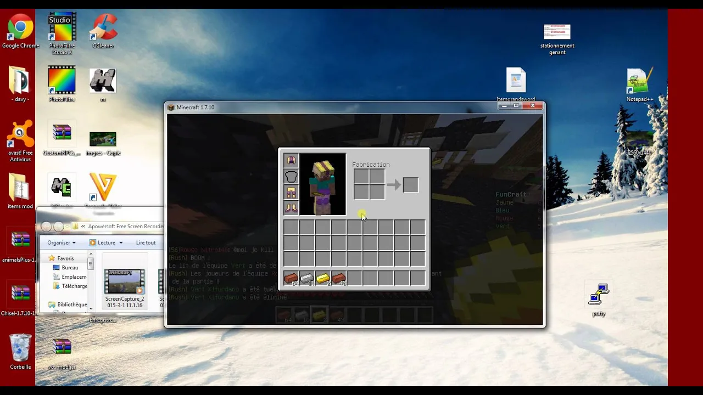
Task: Click the Explorer forward navigation button
Action: point(59,227)
